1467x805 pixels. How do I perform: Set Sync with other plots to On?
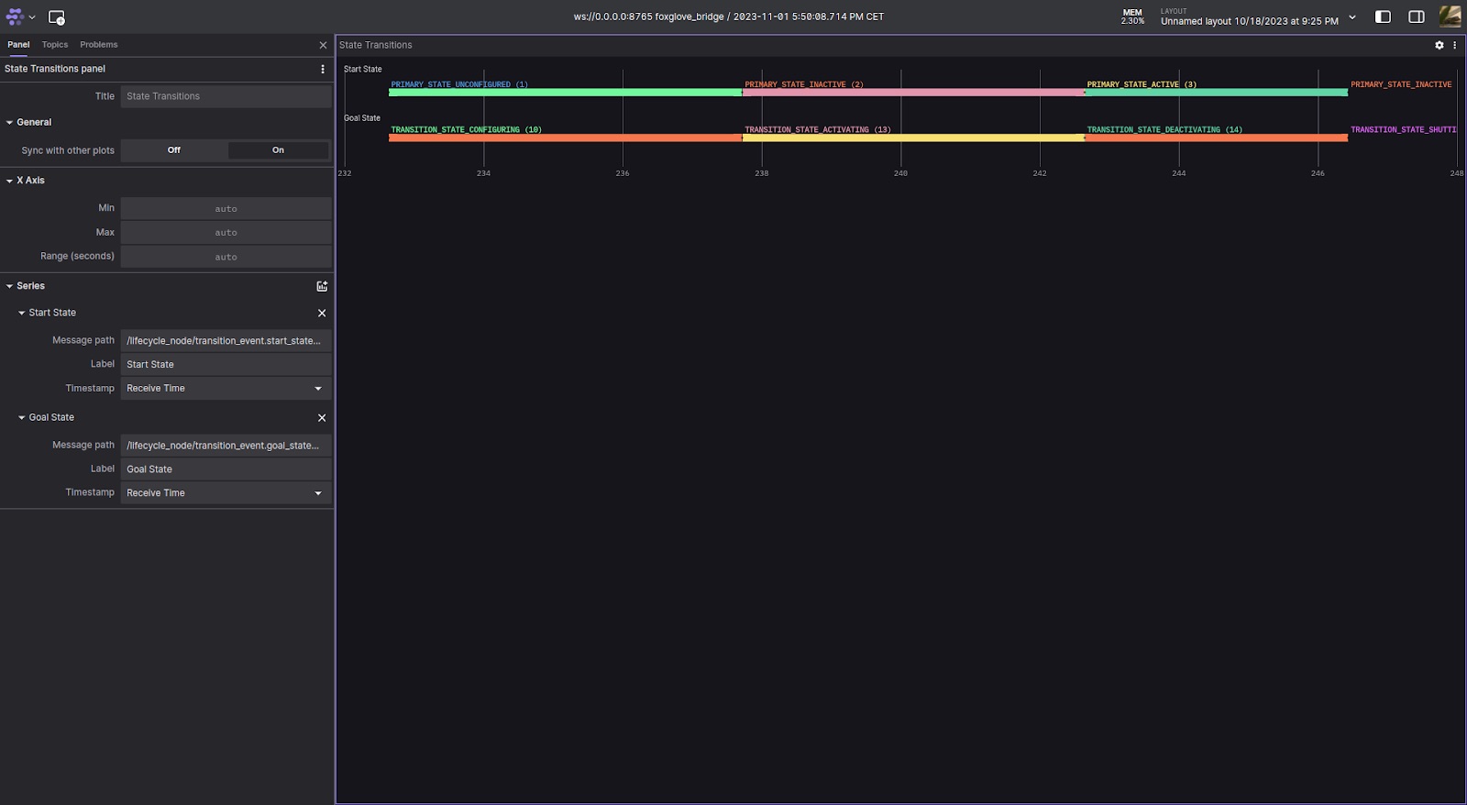pos(278,150)
